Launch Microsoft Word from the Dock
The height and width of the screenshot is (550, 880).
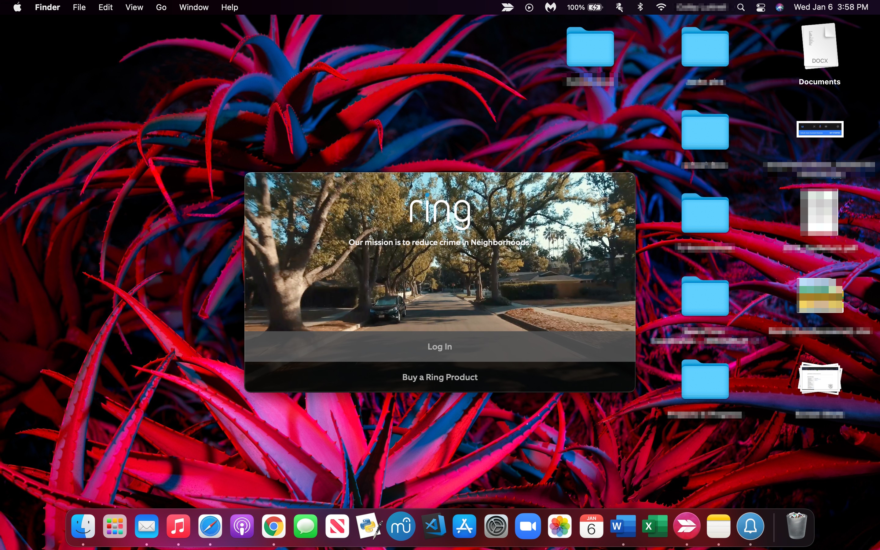pos(623,526)
